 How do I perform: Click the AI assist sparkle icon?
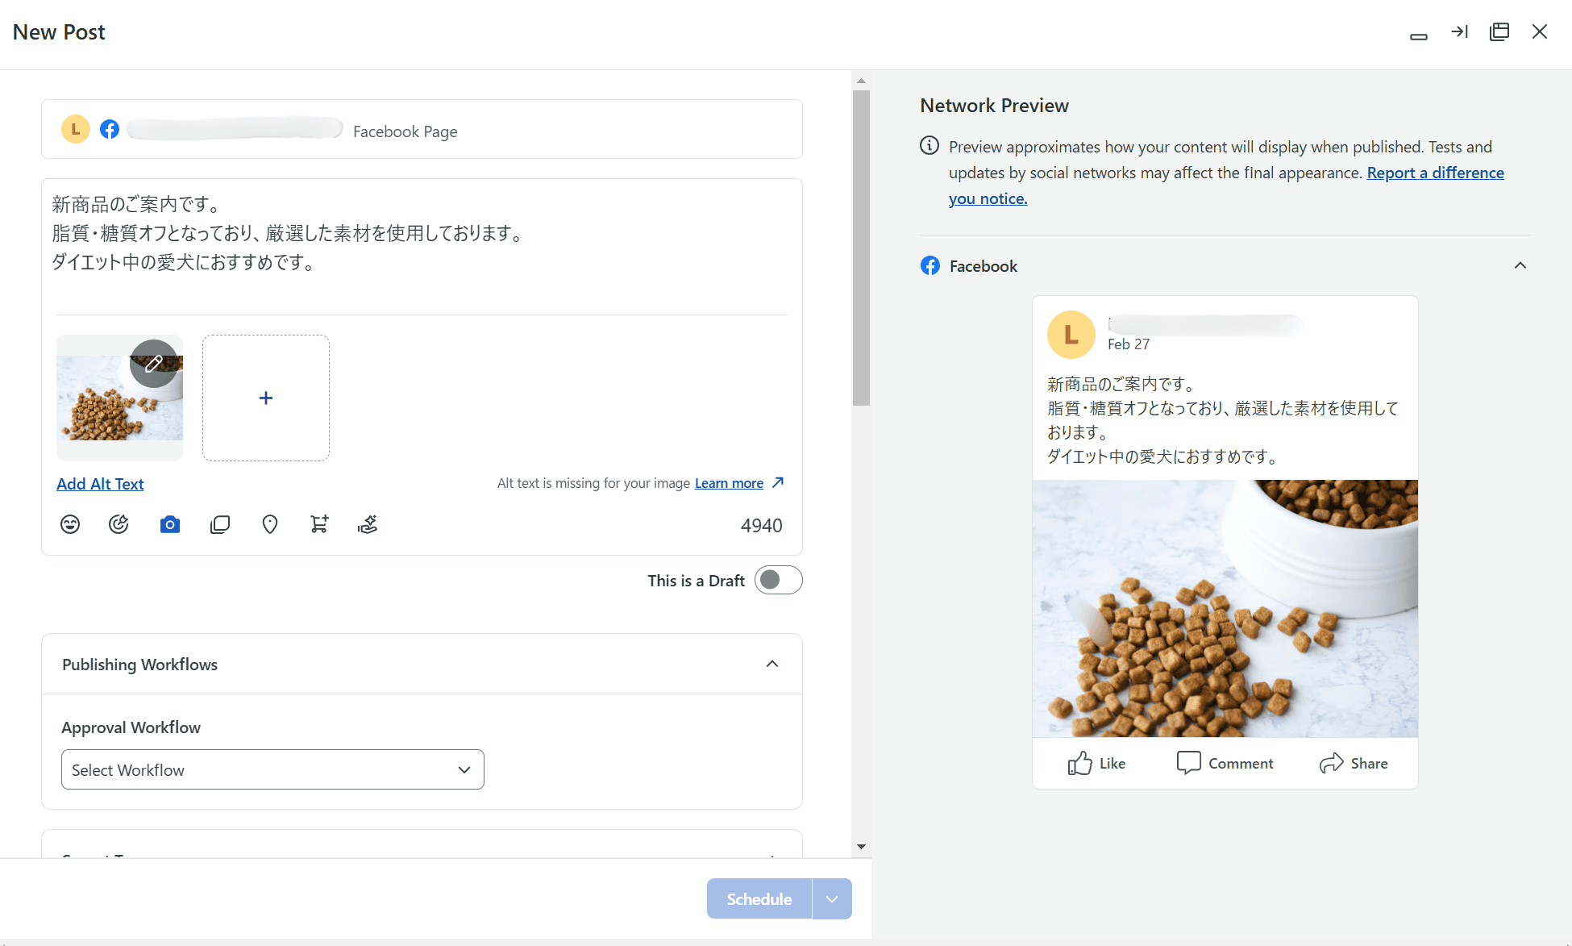(119, 525)
